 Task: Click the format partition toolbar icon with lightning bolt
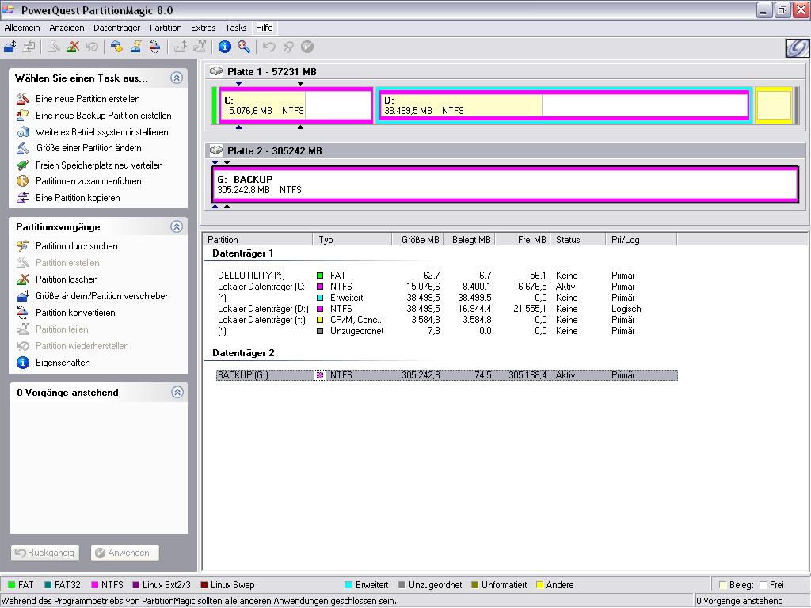pyautogui.click(x=135, y=47)
